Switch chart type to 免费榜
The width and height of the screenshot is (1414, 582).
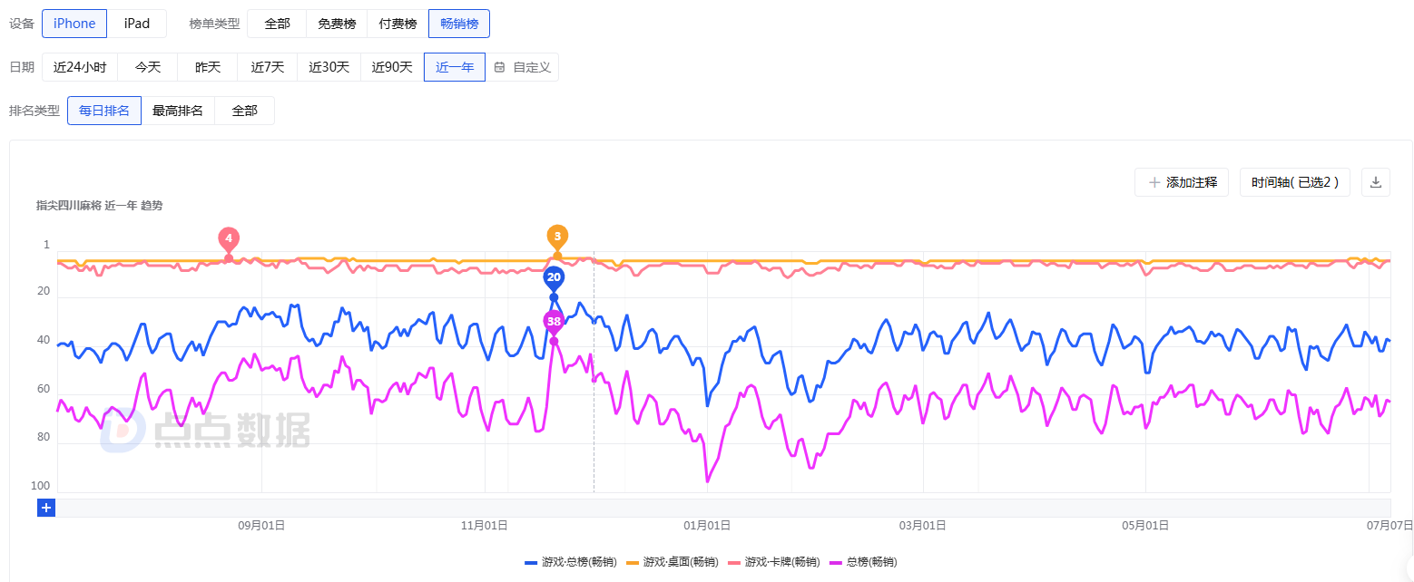point(337,24)
